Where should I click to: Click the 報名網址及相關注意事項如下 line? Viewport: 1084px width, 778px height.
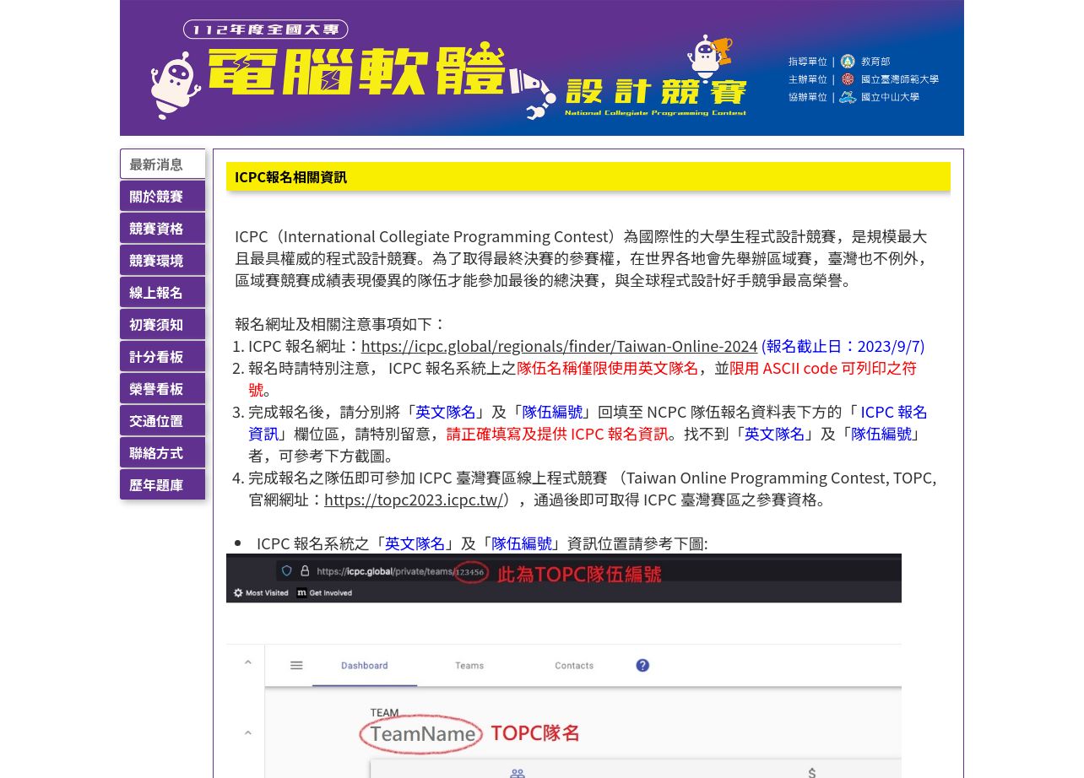[x=339, y=324]
